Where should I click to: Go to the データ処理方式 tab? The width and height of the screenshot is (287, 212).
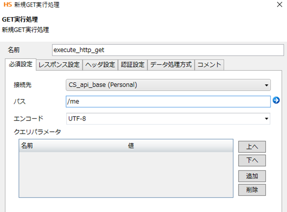(x=171, y=65)
